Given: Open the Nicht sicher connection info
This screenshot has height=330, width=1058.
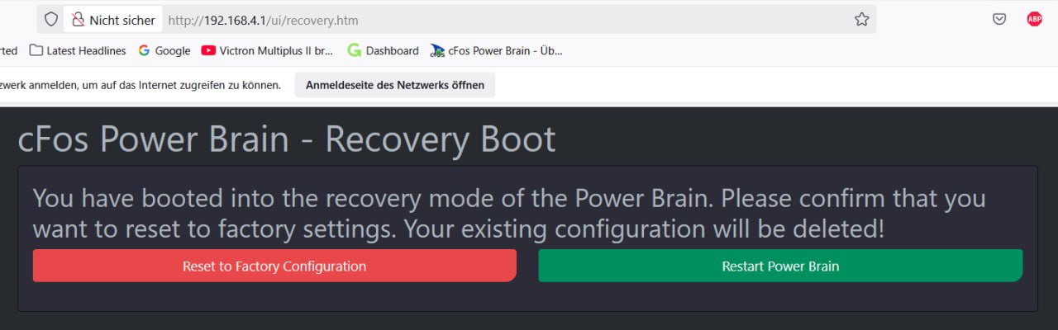Looking at the screenshot, I should pyautogui.click(x=113, y=19).
